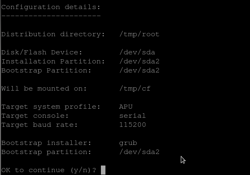The width and height of the screenshot is (250, 175).
Task: Click the '115200' baud rate value
Action: [x=133, y=125]
